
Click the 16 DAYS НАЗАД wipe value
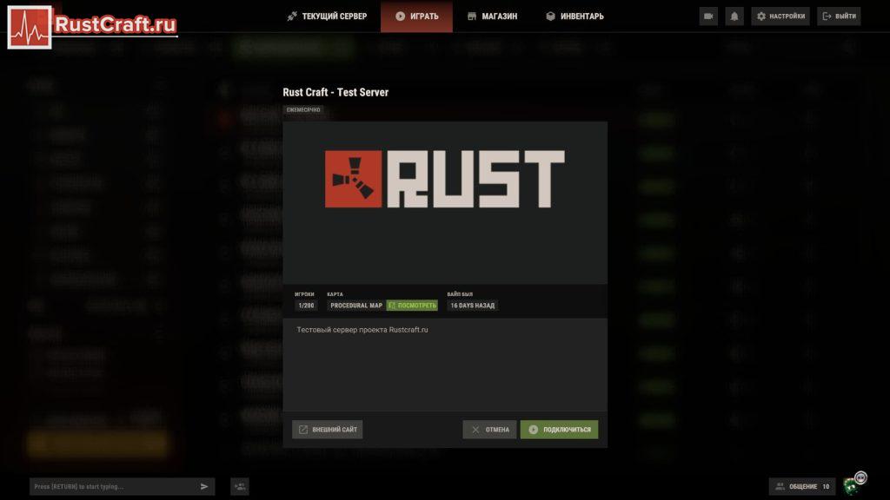tap(472, 306)
